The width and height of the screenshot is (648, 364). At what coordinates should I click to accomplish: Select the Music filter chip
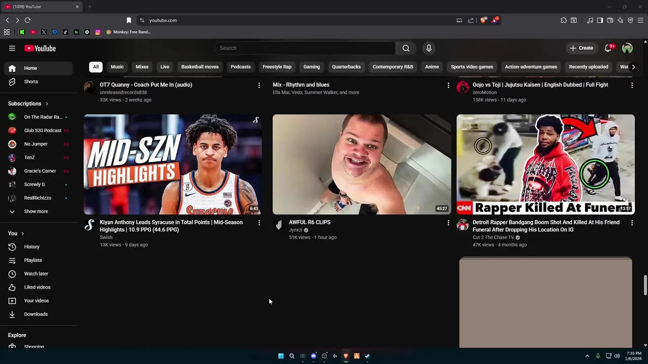(117, 67)
